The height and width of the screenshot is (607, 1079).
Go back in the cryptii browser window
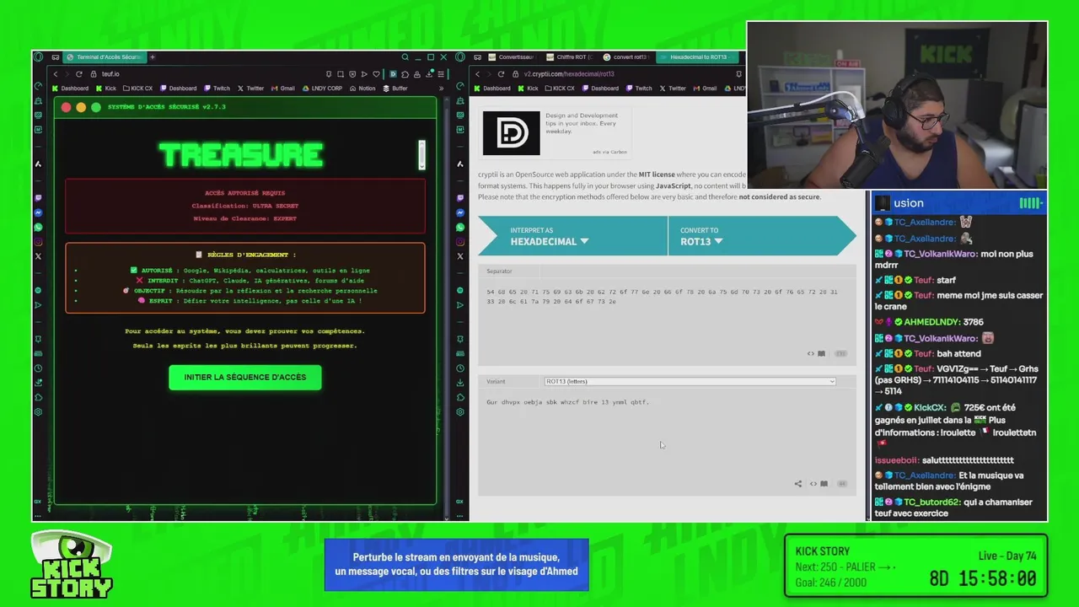[477, 74]
